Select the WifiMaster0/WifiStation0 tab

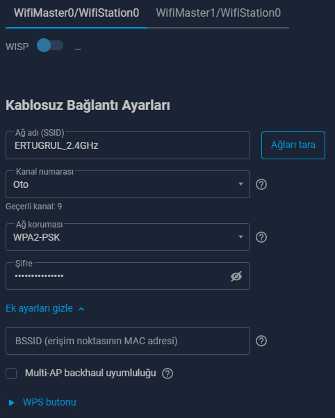click(x=76, y=13)
